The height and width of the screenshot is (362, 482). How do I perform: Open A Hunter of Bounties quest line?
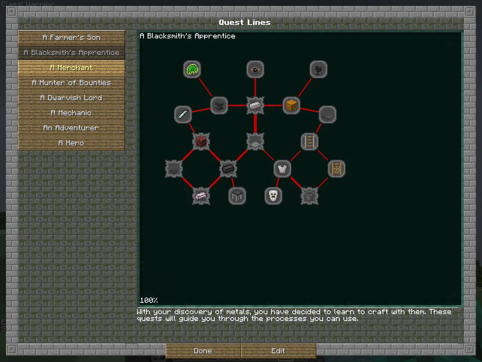click(x=72, y=83)
